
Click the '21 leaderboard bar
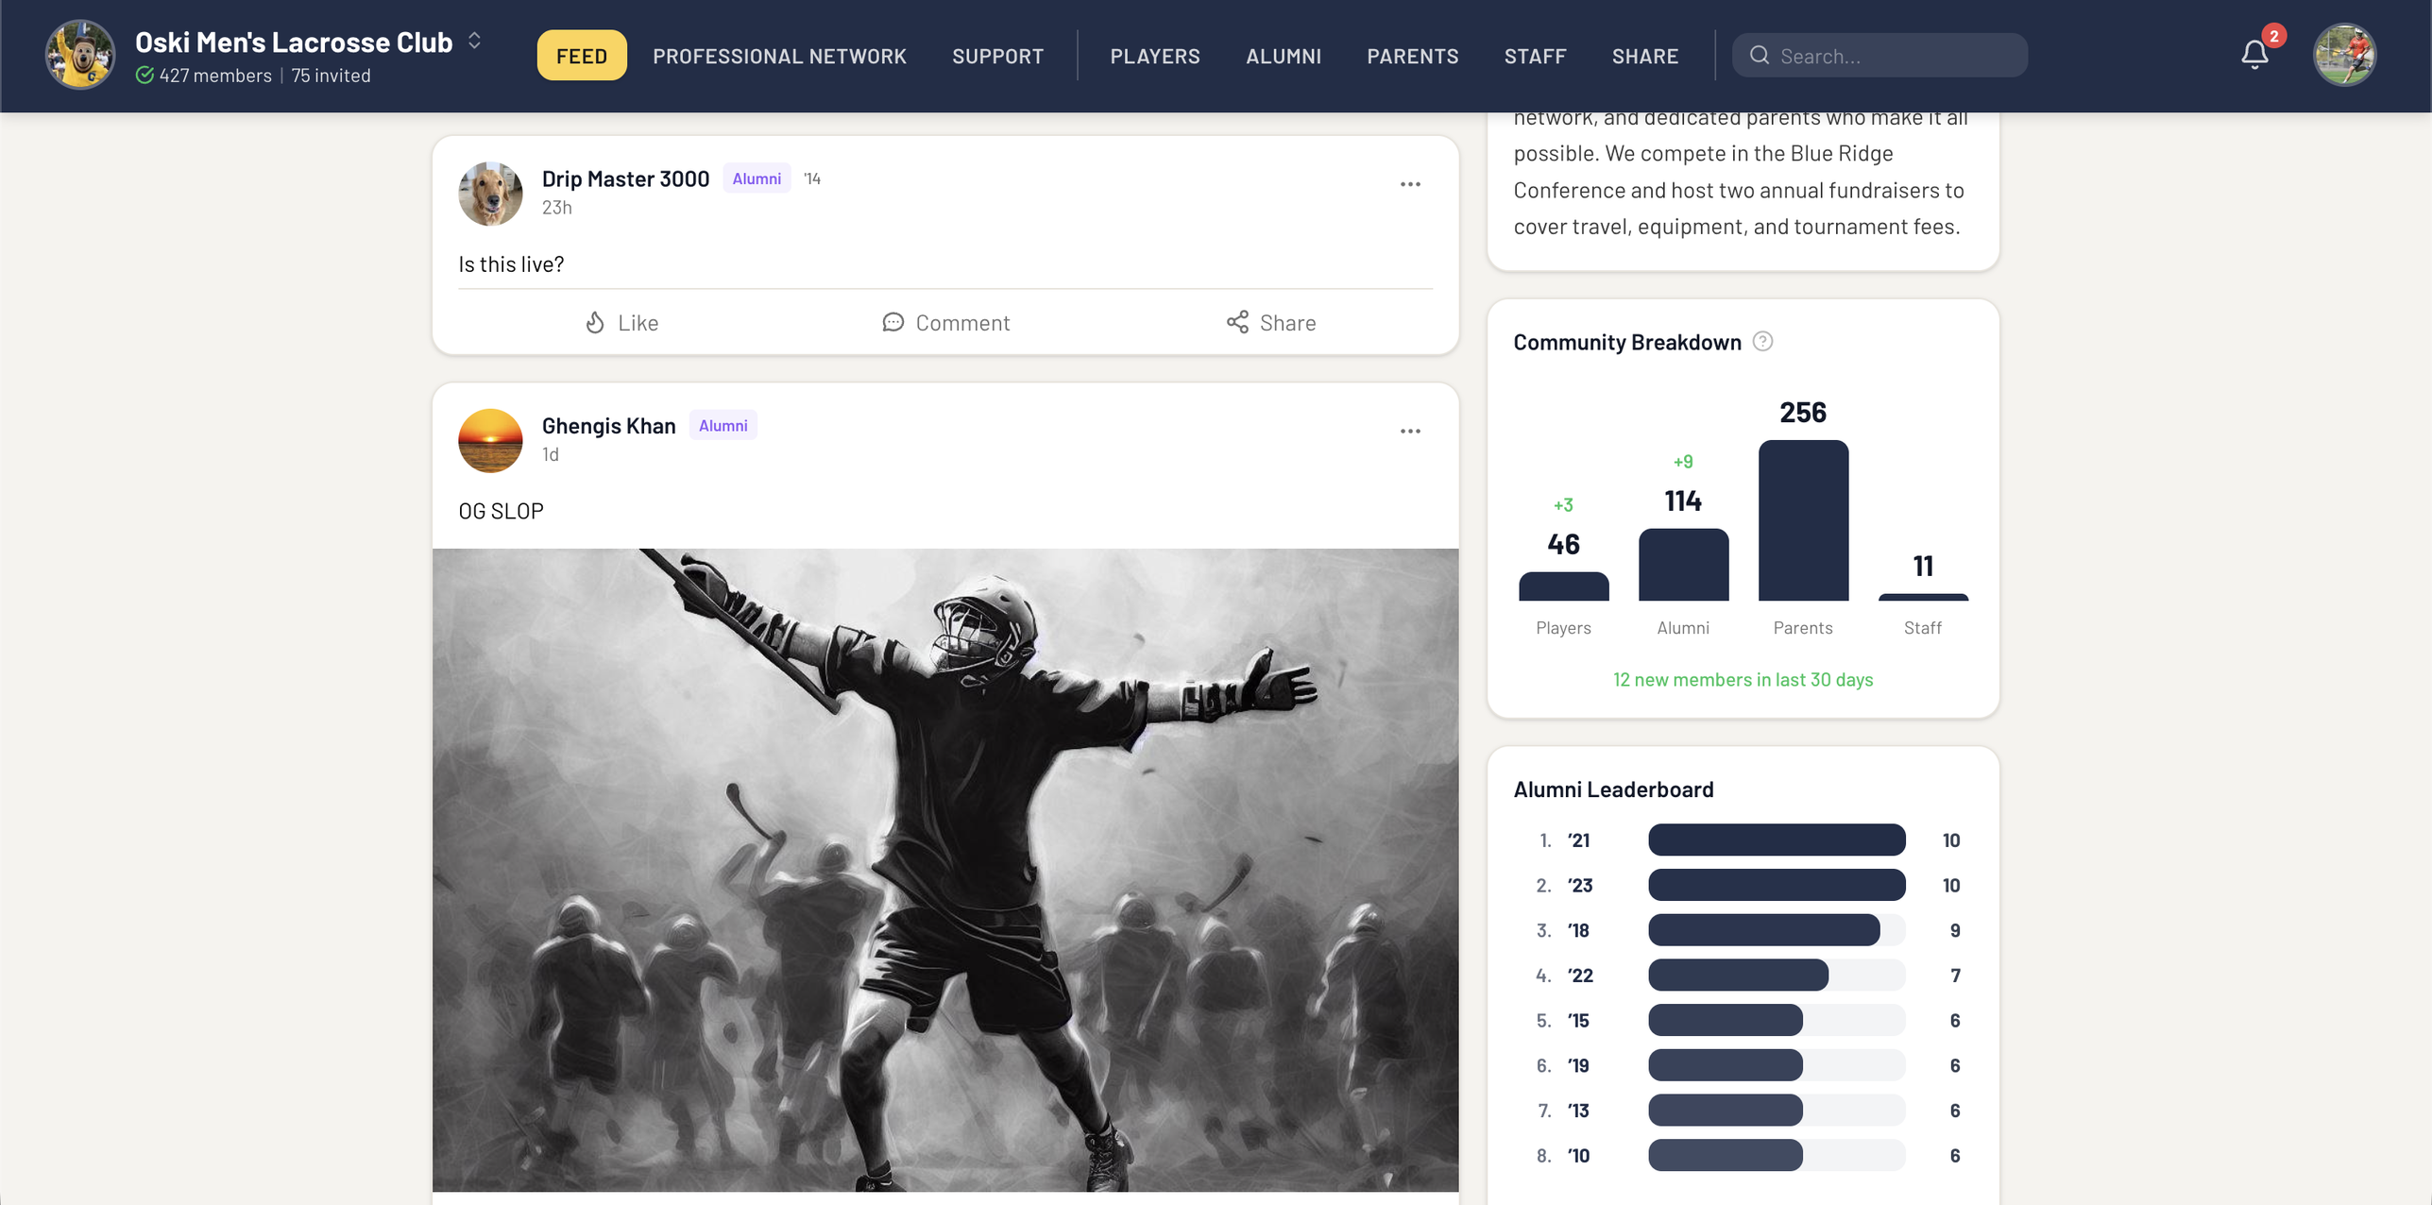(x=1776, y=840)
